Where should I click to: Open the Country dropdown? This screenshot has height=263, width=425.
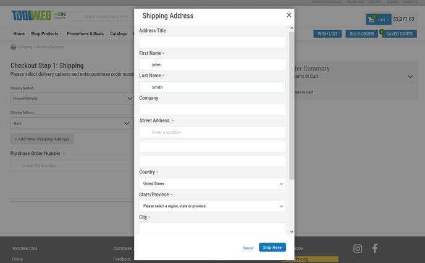(x=212, y=183)
